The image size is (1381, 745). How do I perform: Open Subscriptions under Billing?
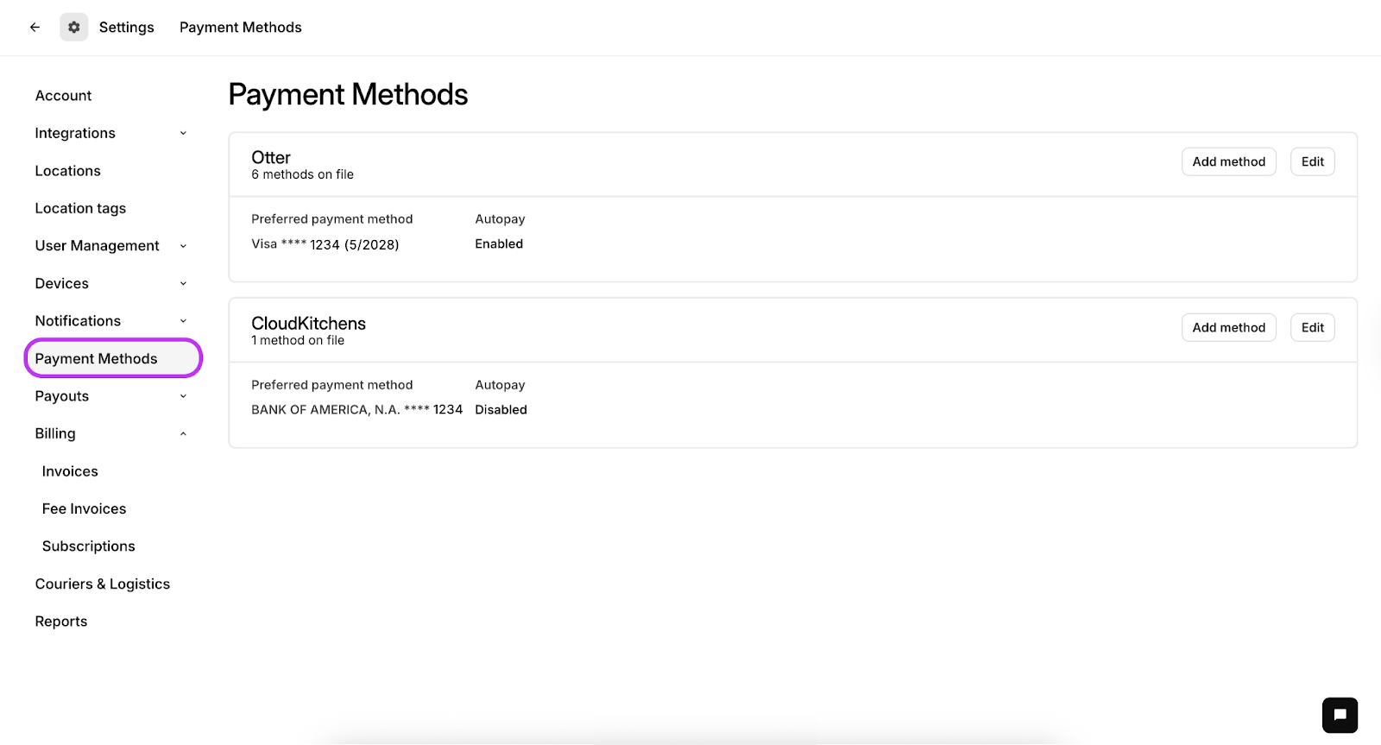pyautogui.click(x=88, y=546)
